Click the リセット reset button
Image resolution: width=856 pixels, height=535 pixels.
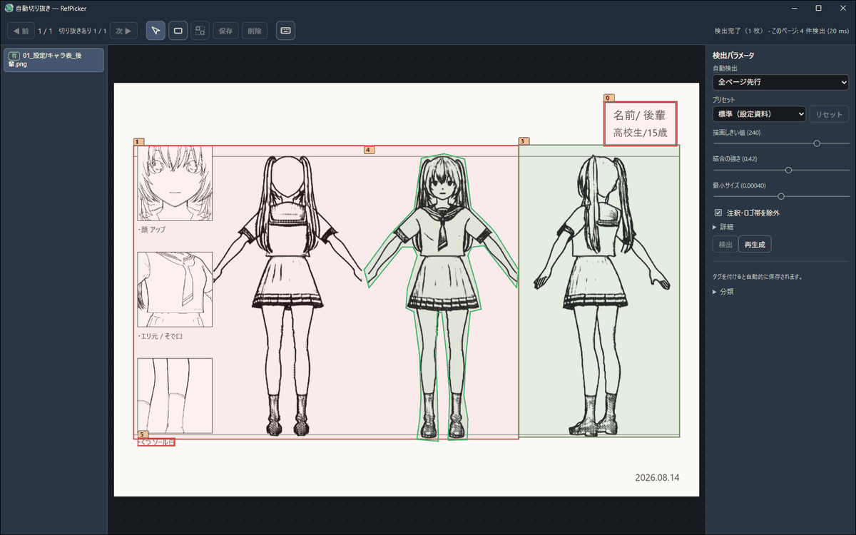pyautogui.click(x=829, y=114)
